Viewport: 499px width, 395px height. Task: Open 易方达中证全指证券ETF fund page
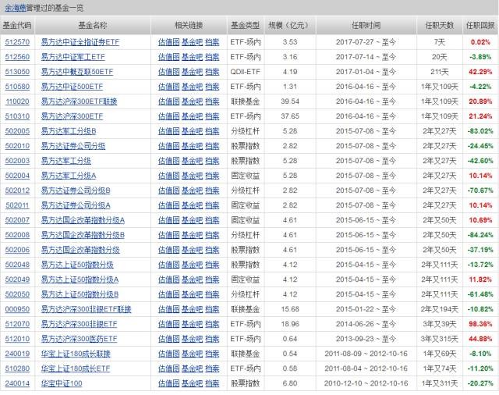(x=80, y=42)
